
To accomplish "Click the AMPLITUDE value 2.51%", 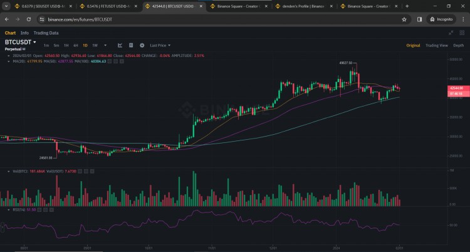I will 200,56.
